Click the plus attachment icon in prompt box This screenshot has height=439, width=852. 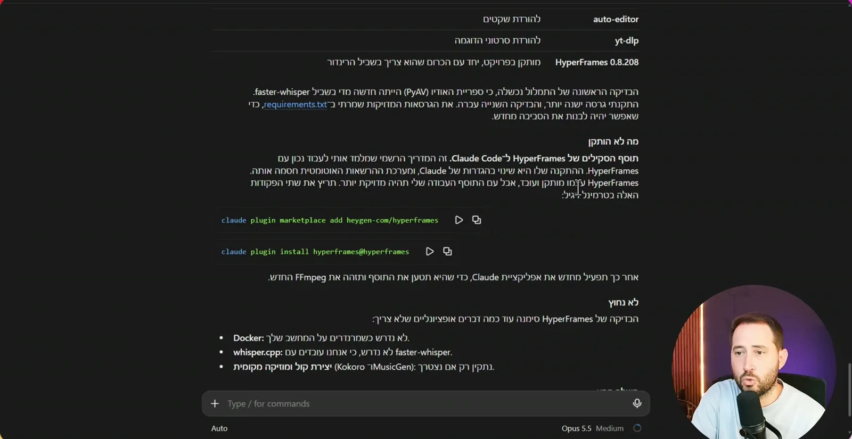(x=215, y=403)
